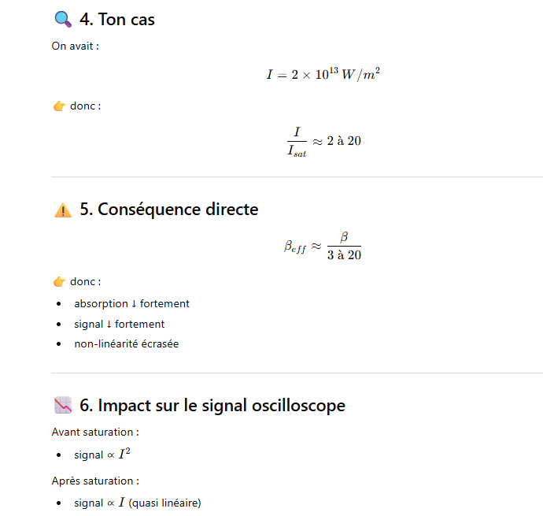Click the "On avait :" text line

[x=75, y=46]
